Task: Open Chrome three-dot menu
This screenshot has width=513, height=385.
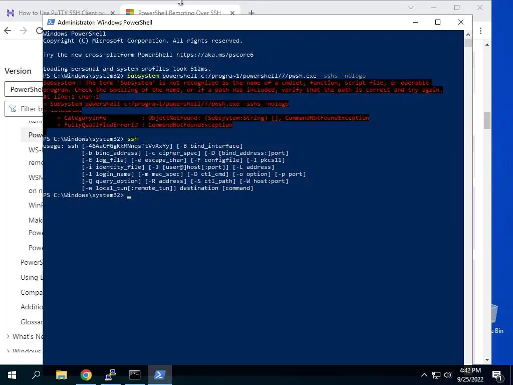Action: 480,31
